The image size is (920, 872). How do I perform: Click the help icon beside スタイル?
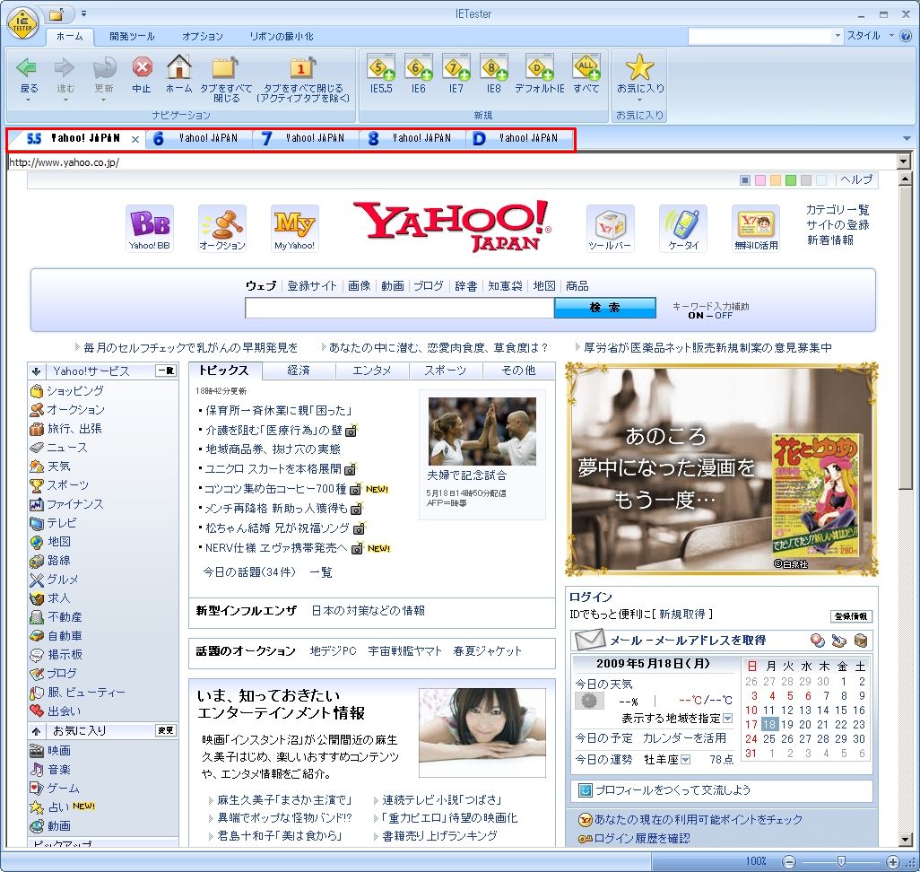[906, 36]
